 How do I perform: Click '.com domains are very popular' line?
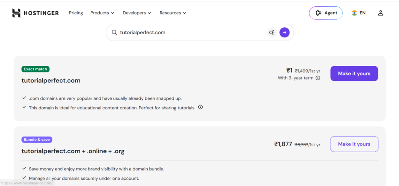point(105,98)
